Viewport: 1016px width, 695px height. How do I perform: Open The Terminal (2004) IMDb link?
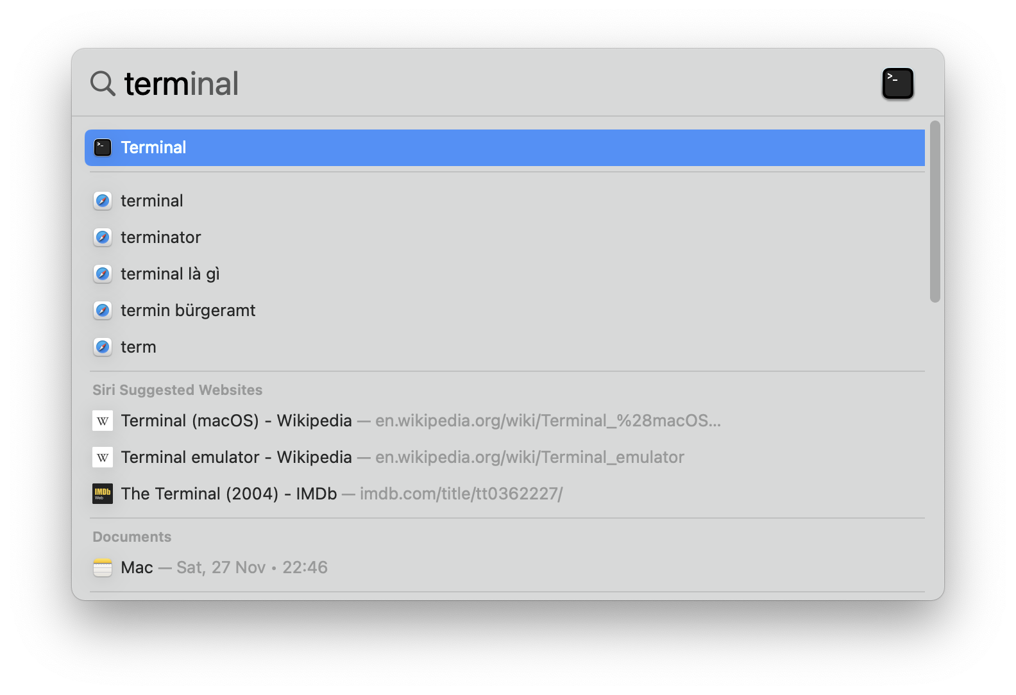(x=229, y=494)
